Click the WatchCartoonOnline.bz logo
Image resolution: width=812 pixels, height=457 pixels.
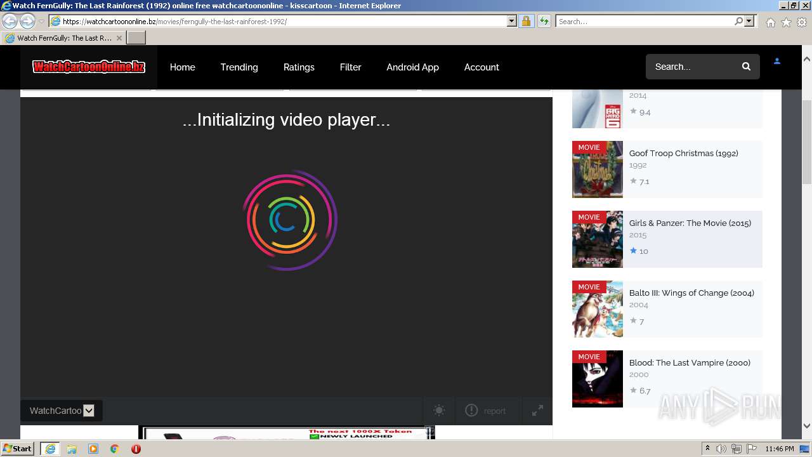(89, 67)
